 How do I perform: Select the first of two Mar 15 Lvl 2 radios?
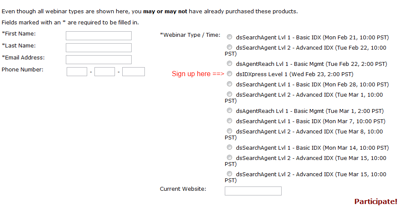pyautogui.click(x=229, y=157)
